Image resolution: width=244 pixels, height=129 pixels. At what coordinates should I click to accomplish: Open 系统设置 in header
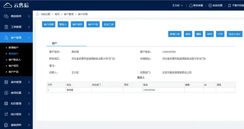pyautogui.click(x=217, y=5)
